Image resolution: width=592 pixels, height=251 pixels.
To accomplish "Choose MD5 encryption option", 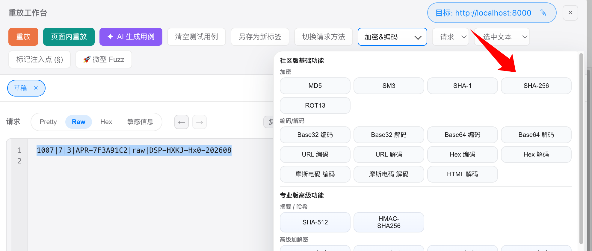I will [x=315, y=86].
